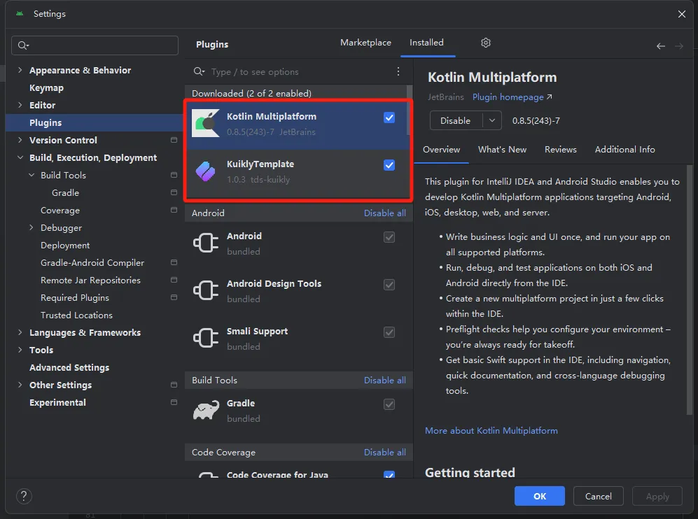
Task: Expand the Appearance & Behavior tree node
Action: tap(20, 70)
